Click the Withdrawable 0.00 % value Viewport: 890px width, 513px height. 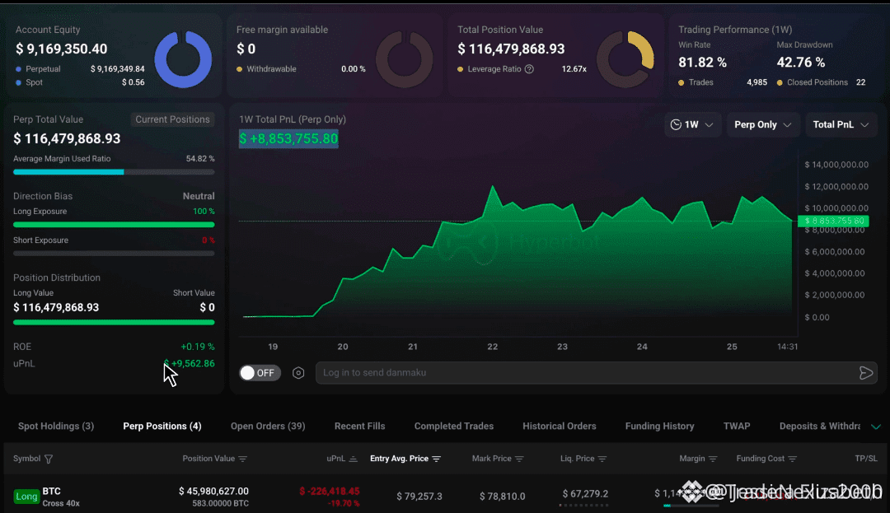click(353, 69)
